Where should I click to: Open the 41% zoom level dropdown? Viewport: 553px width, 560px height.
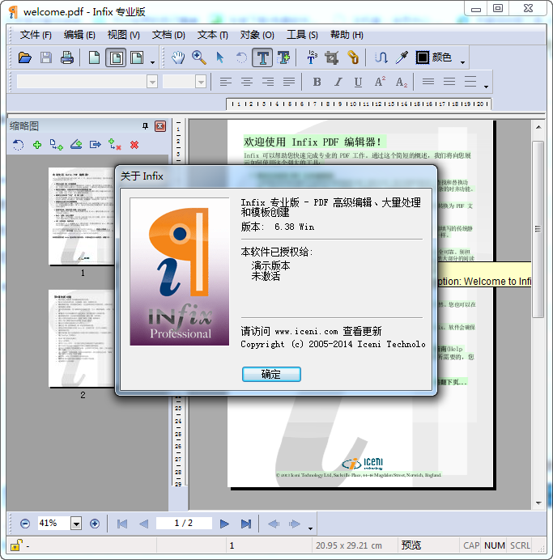point(76,524)
